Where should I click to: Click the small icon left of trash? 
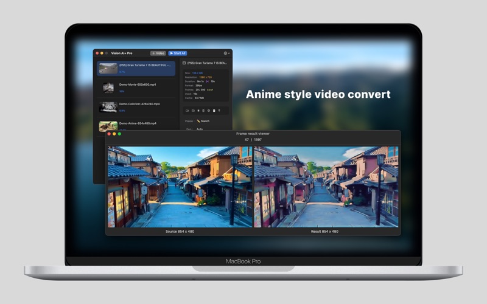198,111
